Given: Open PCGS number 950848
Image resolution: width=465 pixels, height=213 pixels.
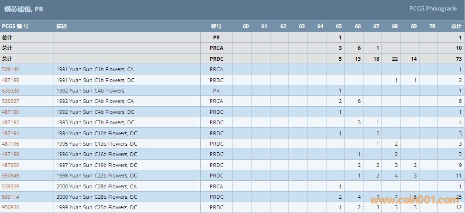Looking at the screenshot, I should [10, 176].
